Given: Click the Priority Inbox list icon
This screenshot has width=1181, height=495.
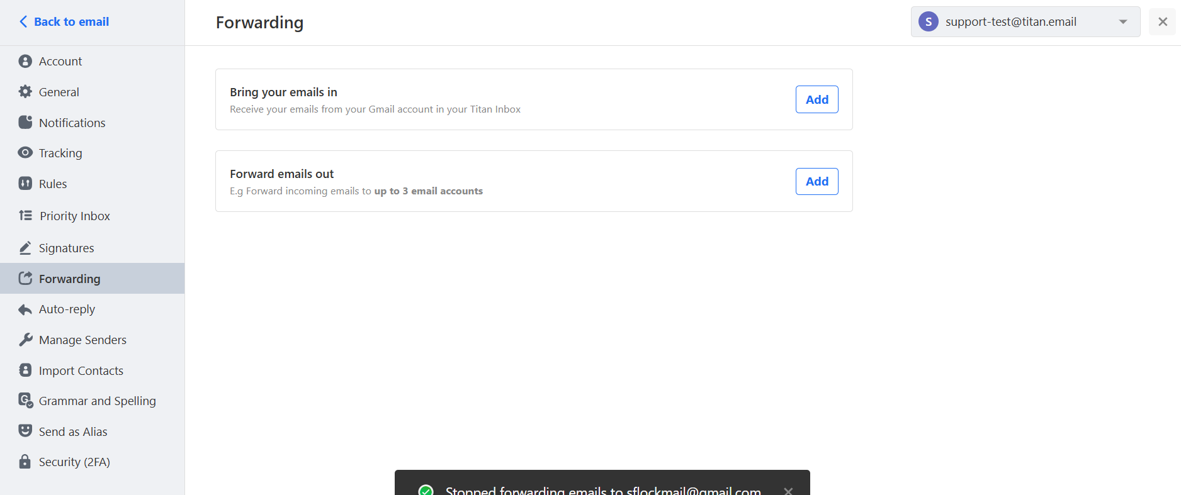Looking at the screenshot, I should (x=25, y=216).
